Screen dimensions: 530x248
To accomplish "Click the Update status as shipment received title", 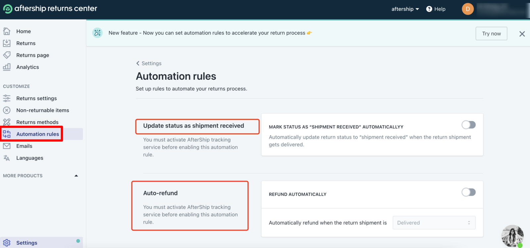I will point(193,126).
